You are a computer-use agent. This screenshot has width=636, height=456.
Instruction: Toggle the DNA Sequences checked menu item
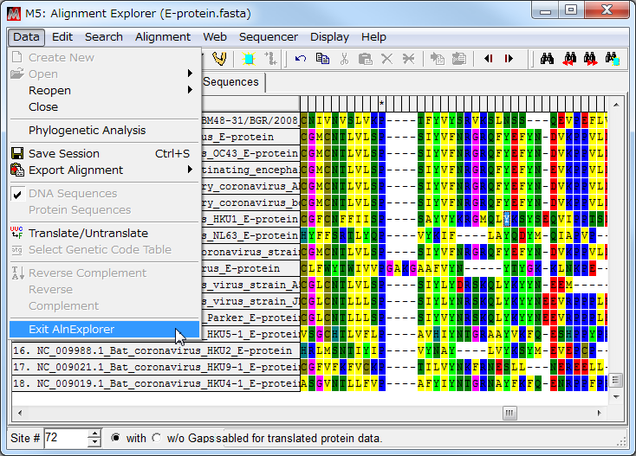(73, 194)
